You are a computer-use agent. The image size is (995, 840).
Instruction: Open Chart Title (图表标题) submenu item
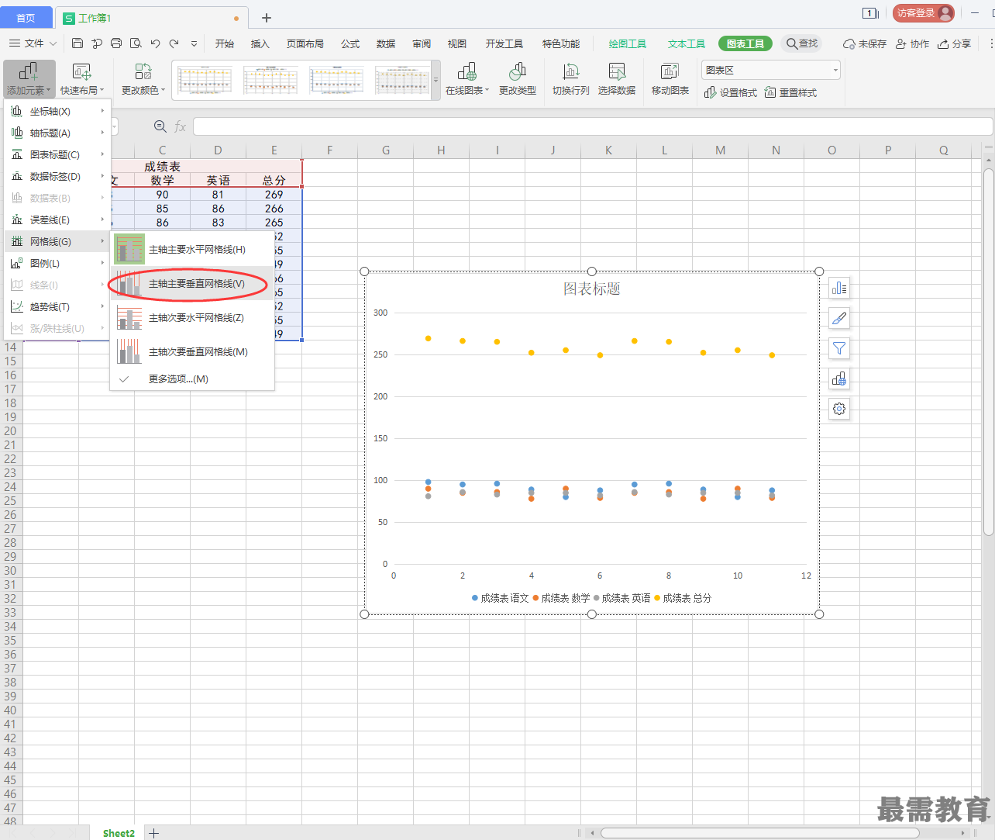pyautogui.click(x=57, y=154)
